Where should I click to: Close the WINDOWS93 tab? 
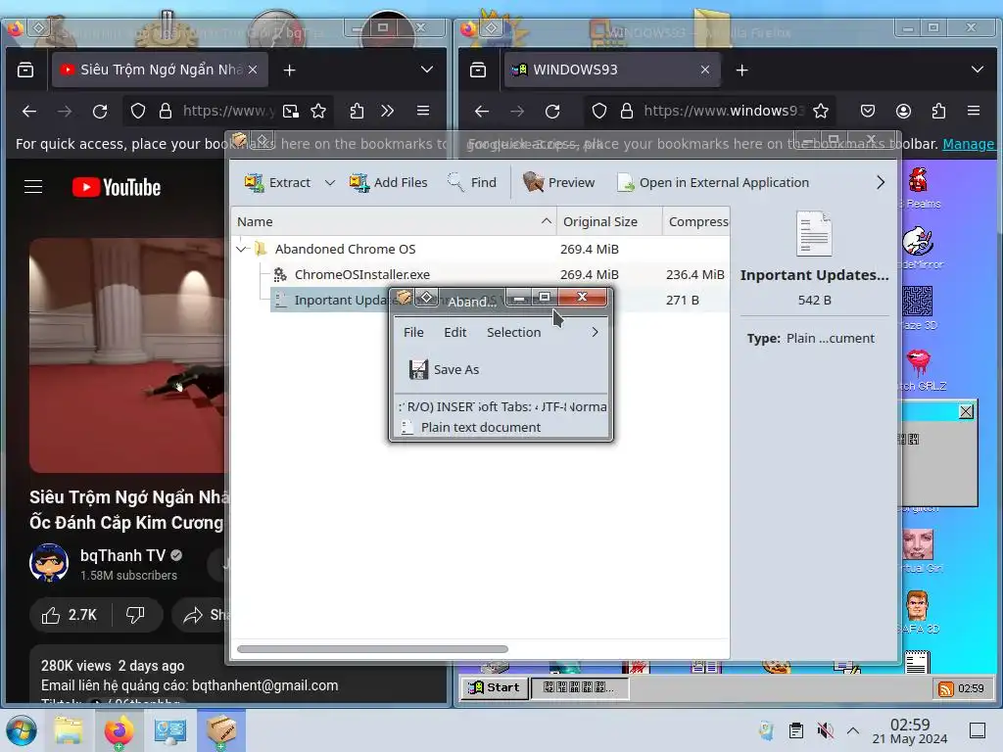[705, 70]
